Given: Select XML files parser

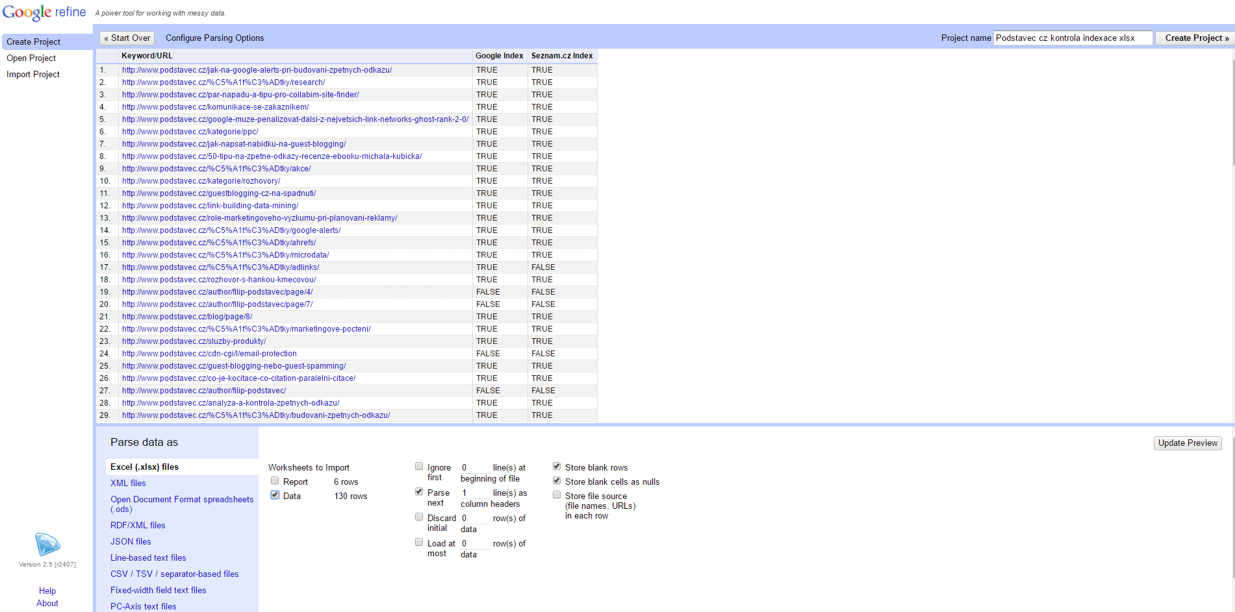Looking at the screenshot, I should pyautogui.click(x=128, y=483).
